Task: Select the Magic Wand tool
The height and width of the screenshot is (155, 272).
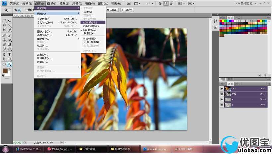Action: [x=9, y=25]
